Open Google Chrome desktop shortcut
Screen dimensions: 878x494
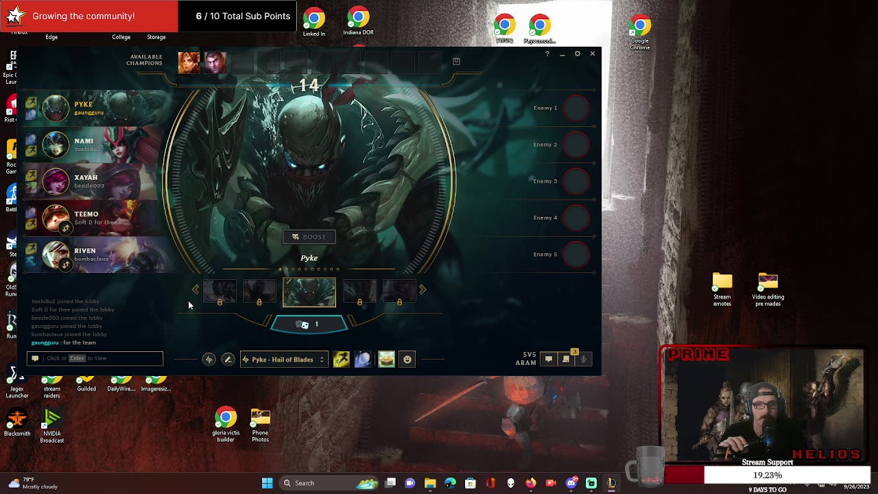click(640, 32)
